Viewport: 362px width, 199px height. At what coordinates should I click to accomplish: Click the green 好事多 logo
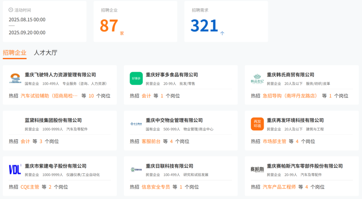[136, 78]
